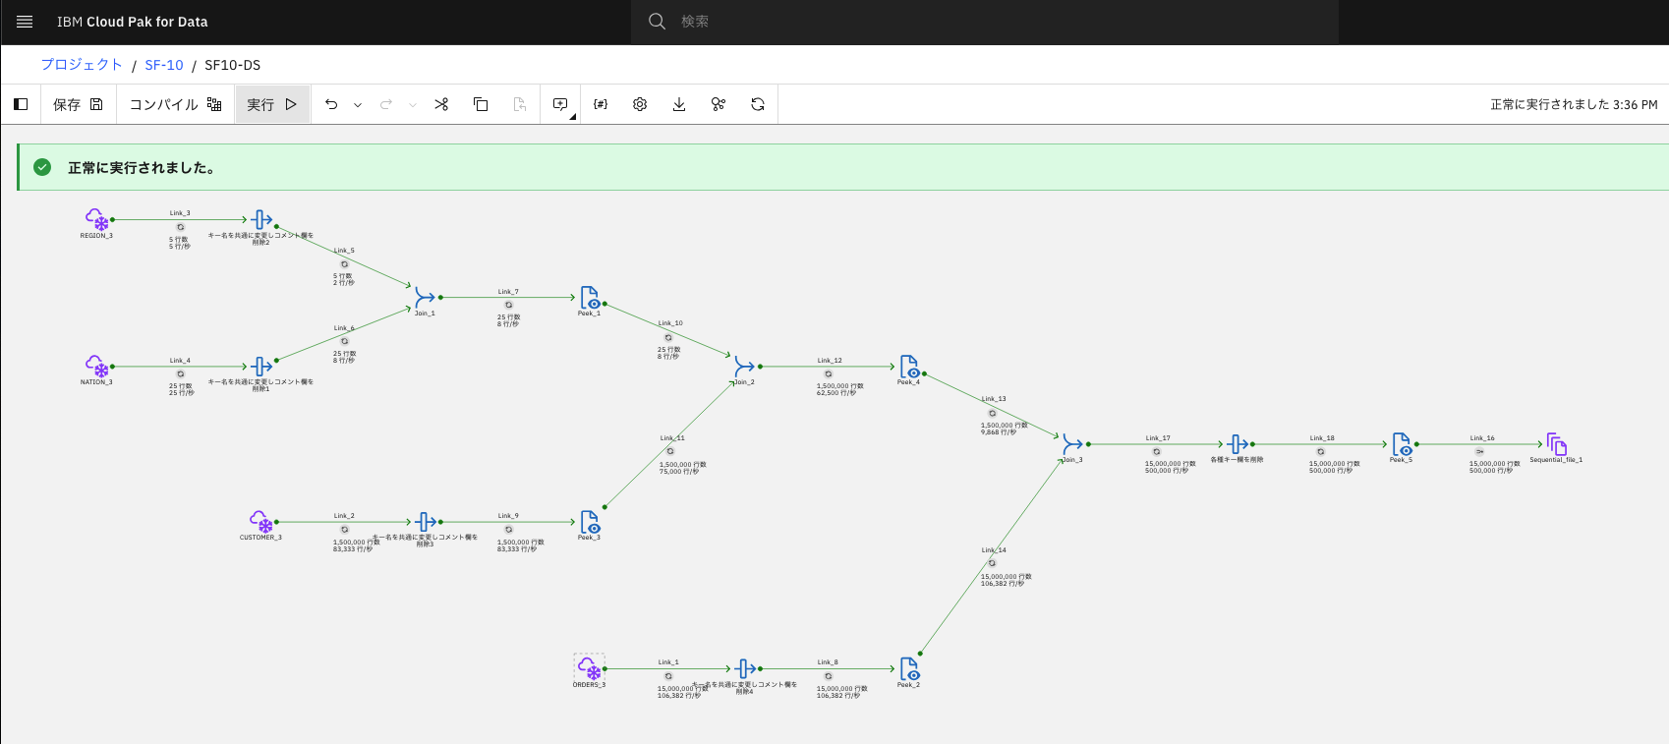
Task: Select the Join_2 stage node
Action: pos(745,367)
